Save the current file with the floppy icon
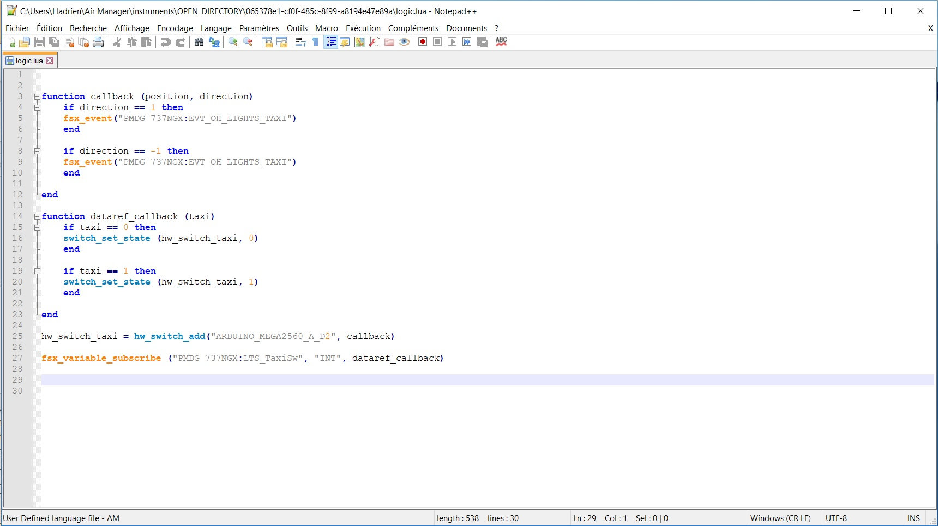Image resolution: width=938 pixels, height=526 pixels. 39,42
